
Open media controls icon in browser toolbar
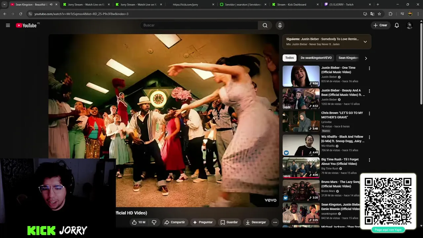tap(402, 14)
